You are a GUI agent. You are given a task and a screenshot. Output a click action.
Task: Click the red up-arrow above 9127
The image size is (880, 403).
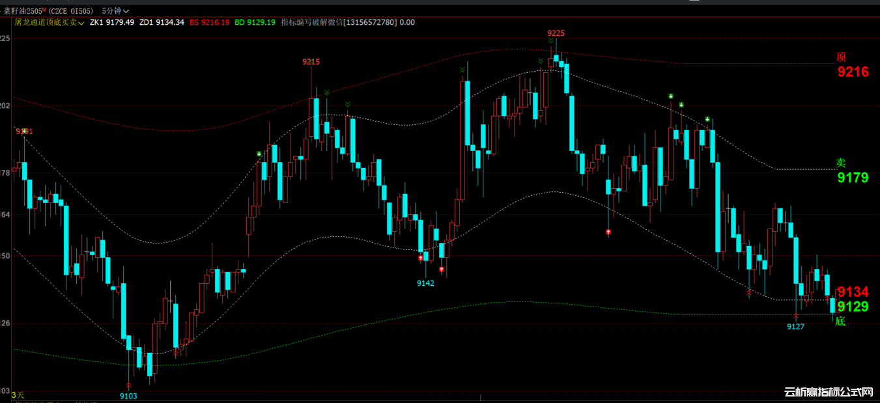[795, 316]
